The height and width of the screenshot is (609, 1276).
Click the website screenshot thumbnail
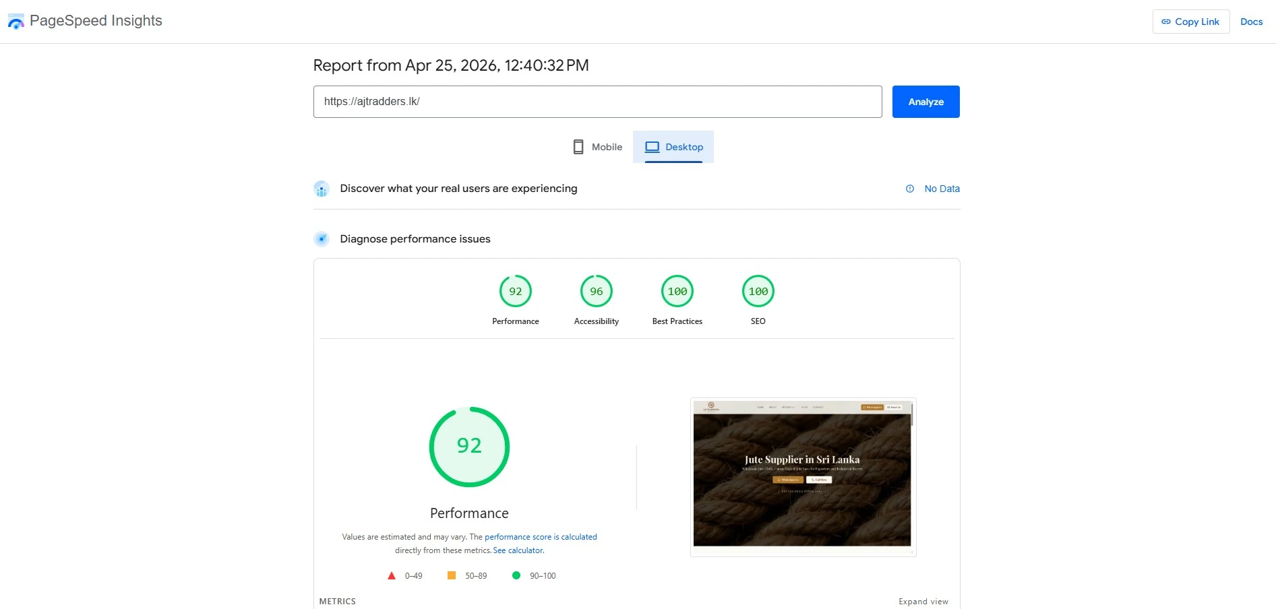click(x=803, y=477)
